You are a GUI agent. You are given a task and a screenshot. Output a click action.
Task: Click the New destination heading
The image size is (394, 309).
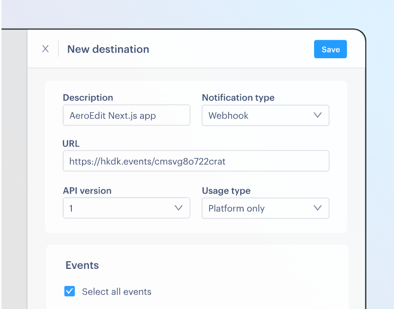tap(108, 49)
